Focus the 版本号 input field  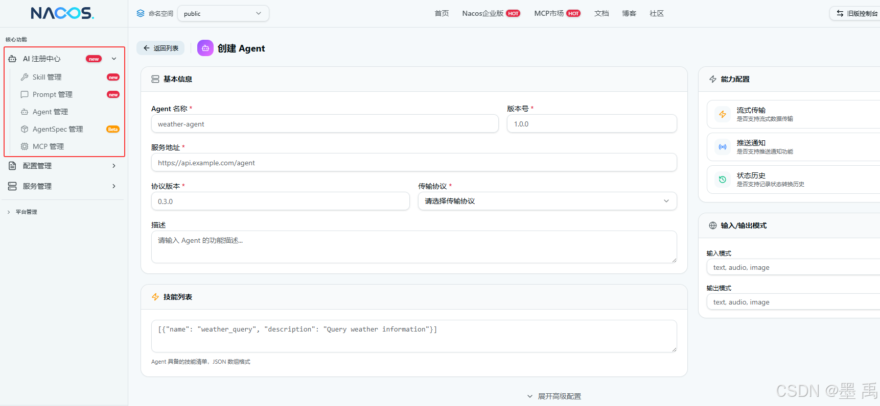(x=592, y=123)
